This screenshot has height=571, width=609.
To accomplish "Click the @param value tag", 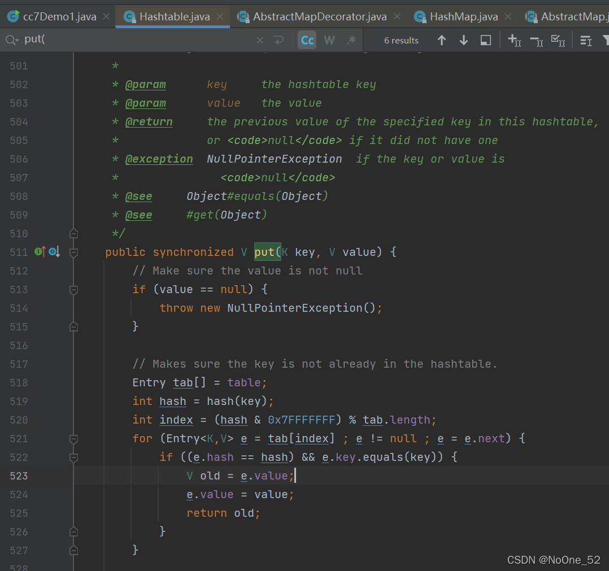I will [146, 103].
